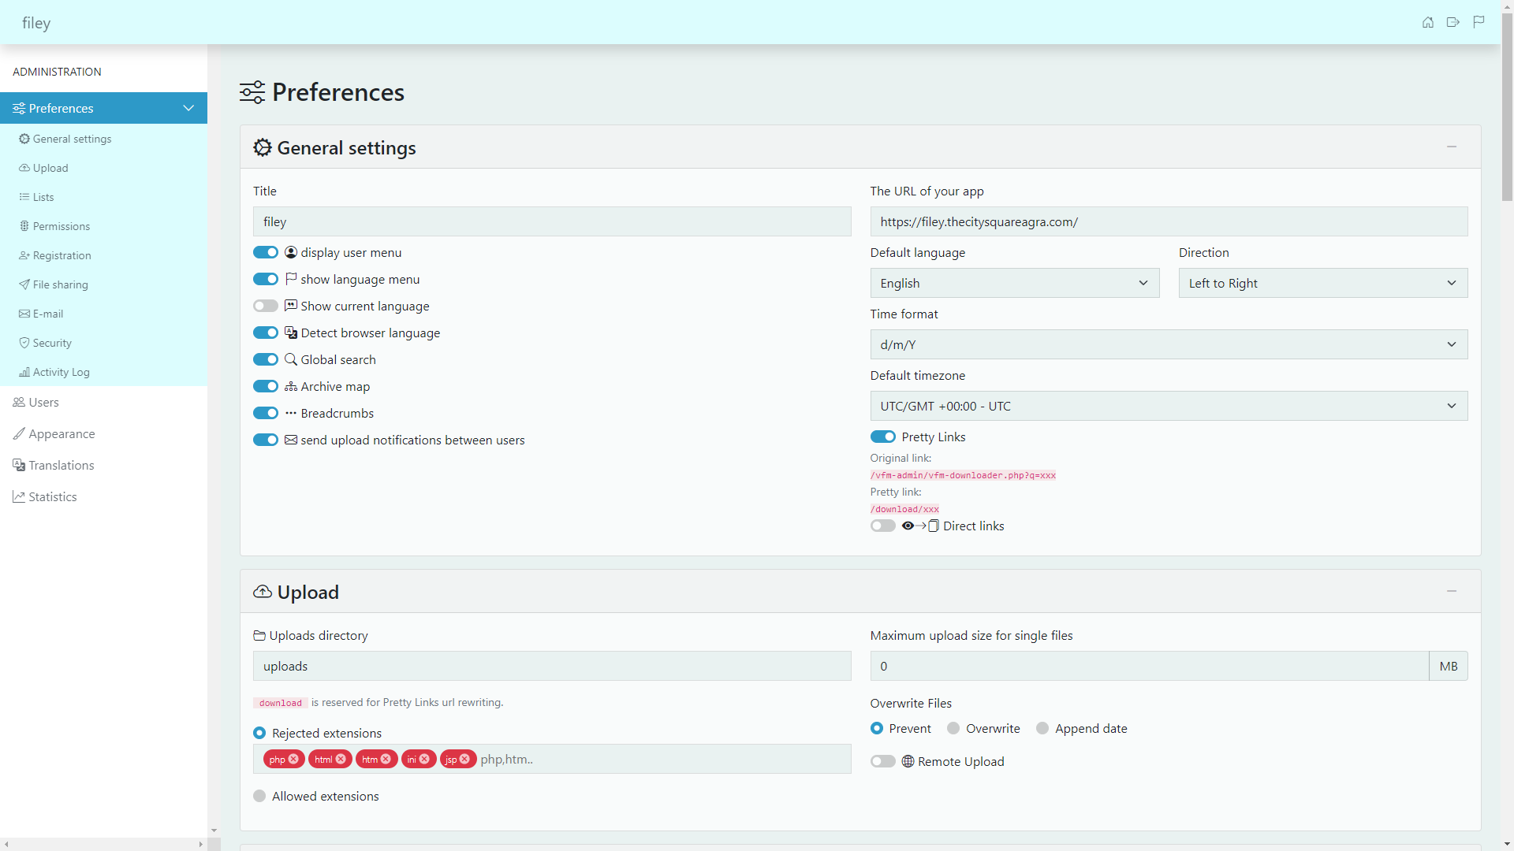
Task: Click the logout icon in top bar
Action: pos(1453,22)
